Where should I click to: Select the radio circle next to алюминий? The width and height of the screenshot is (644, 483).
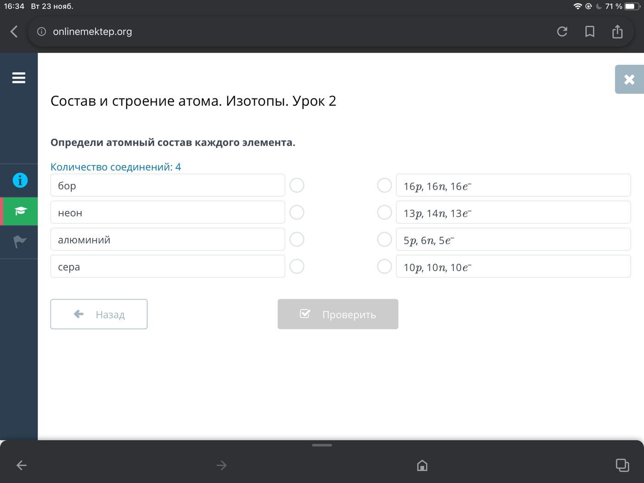297,240
